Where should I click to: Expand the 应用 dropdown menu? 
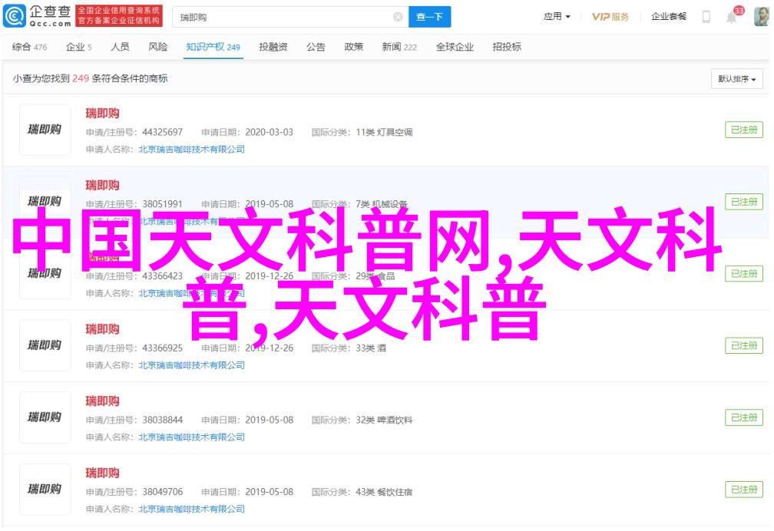[x=557, y=17]
